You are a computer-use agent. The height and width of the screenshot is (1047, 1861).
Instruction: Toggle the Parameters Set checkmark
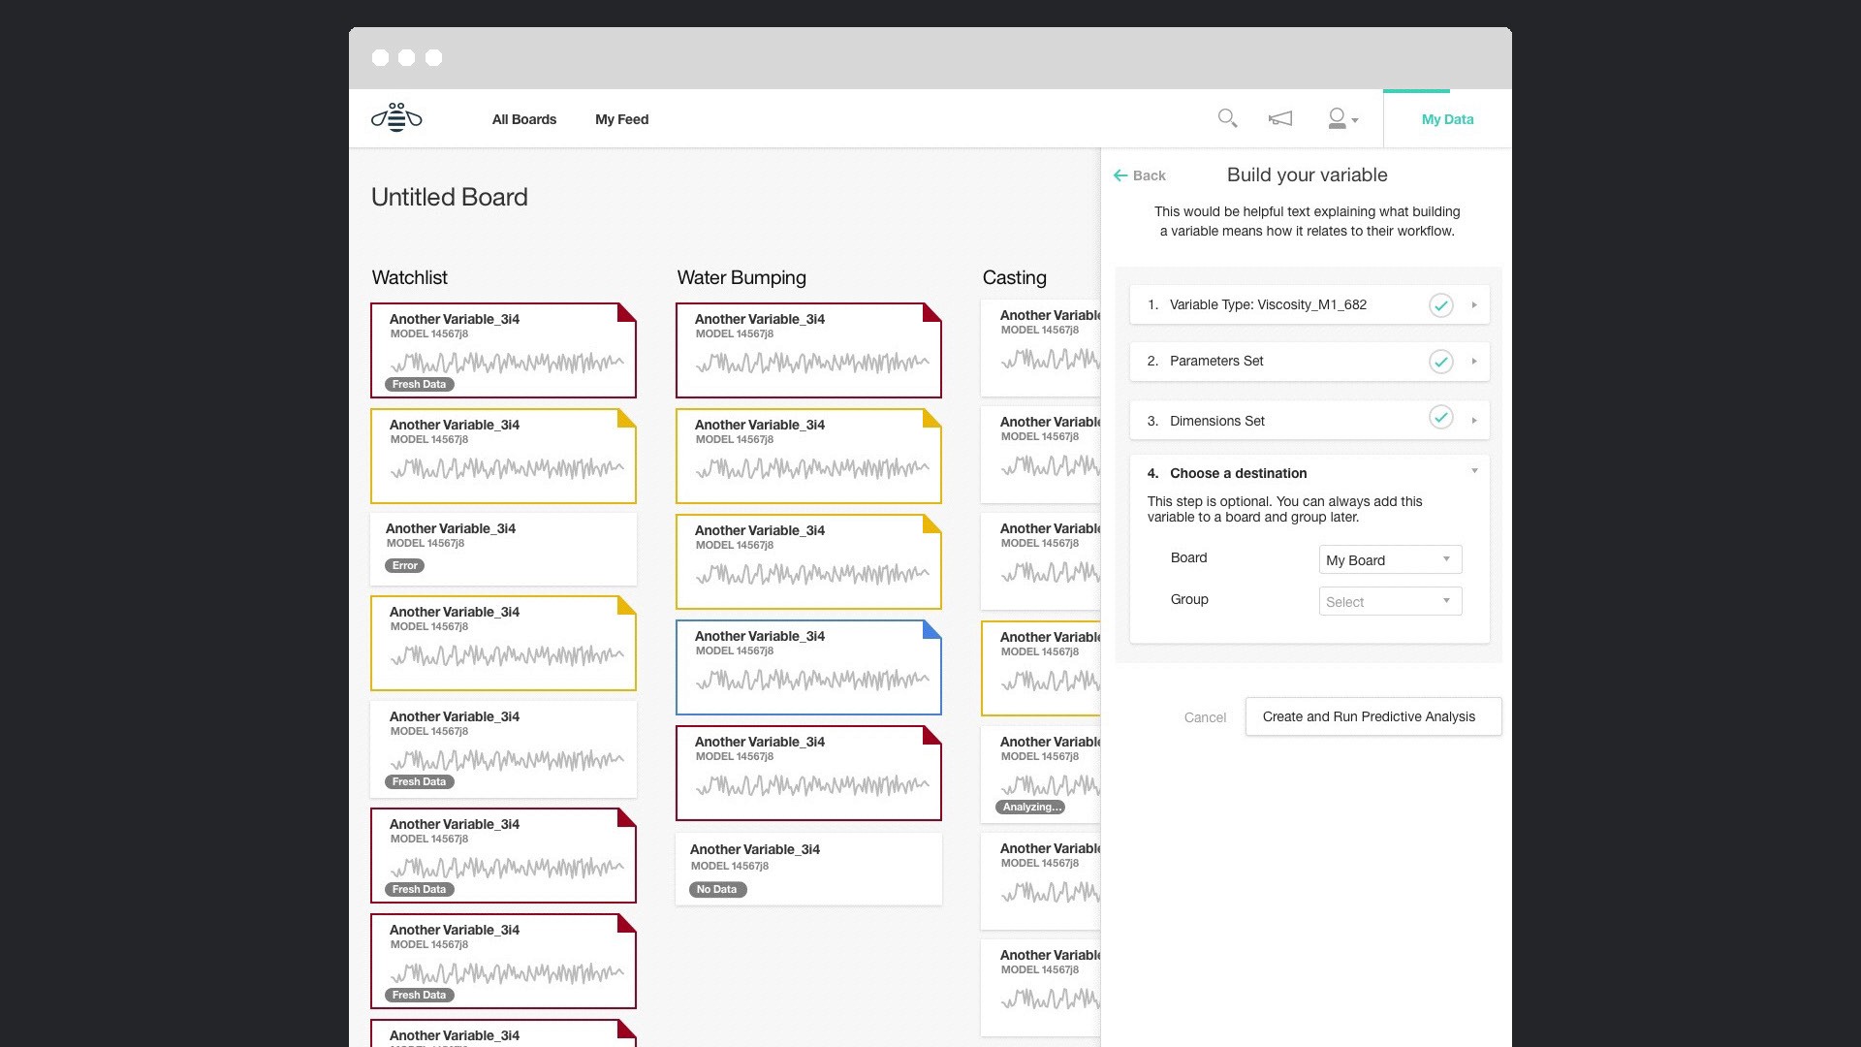(1441, 362)
